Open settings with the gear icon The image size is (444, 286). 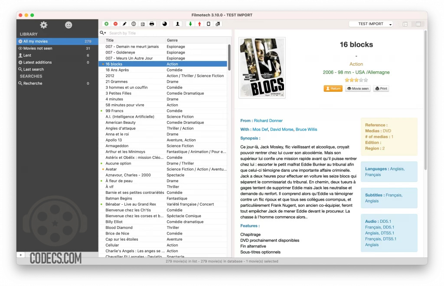[x=44, y=25]
